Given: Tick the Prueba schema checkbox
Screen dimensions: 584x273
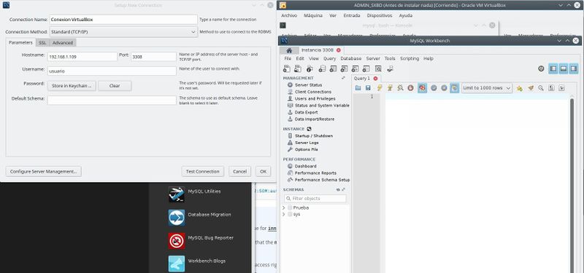Looking at the screenshot, I should [290, 207].
